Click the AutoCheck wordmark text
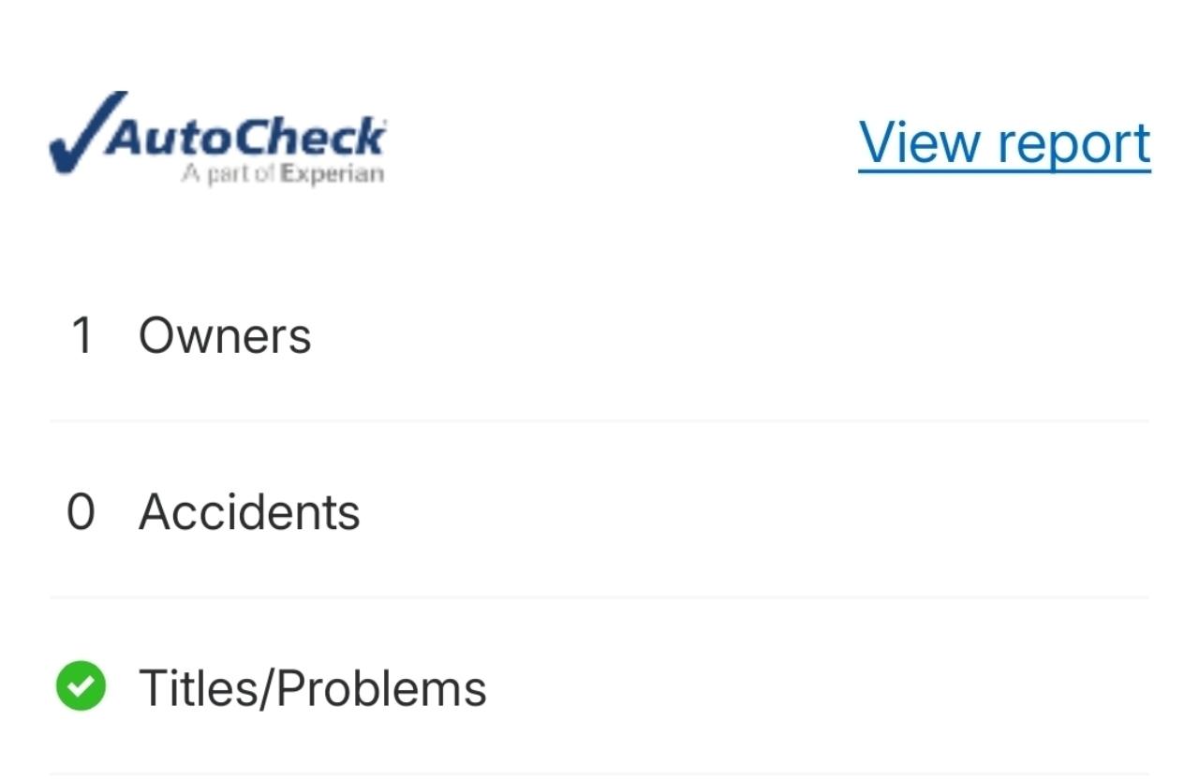This screenshot has height=780, width=1199. coord(245,138)
